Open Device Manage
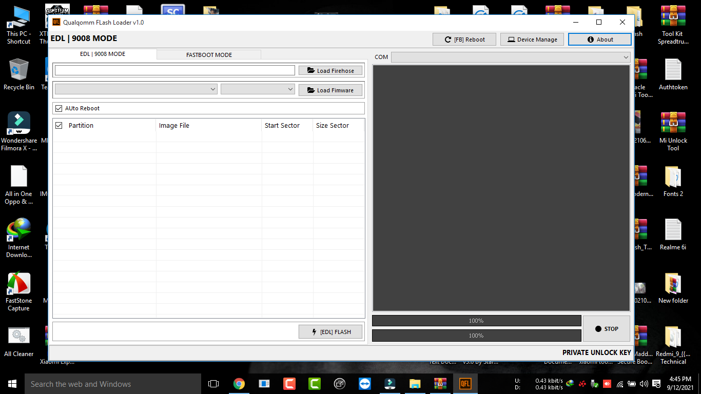Viewport: 701px width, 394px height. [532, 40]
